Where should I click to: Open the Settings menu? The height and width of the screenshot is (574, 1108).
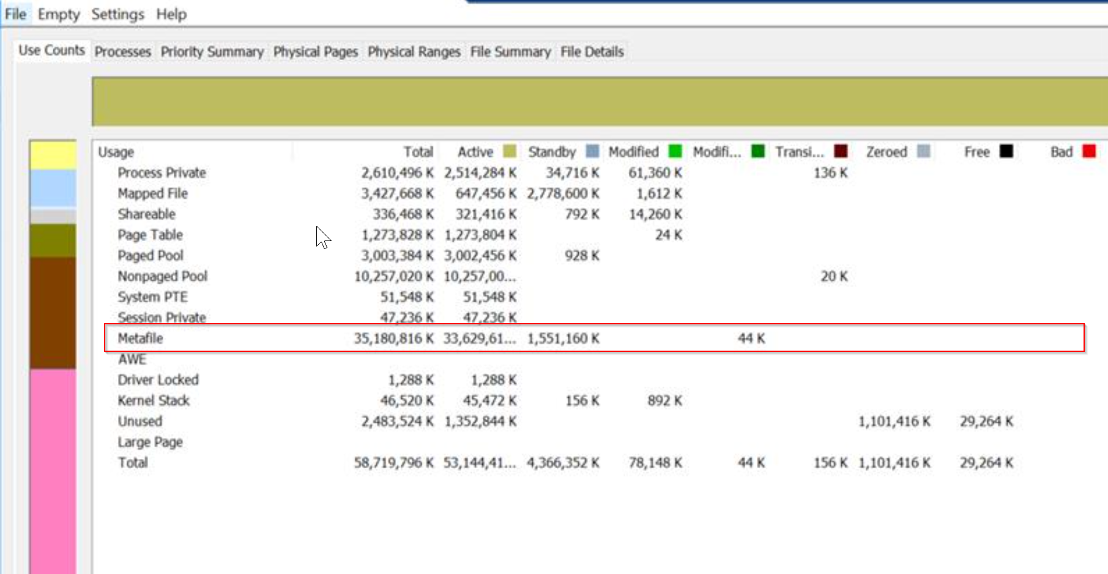tap(117, 14)
